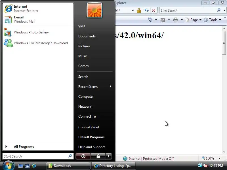This screenshot has height=170, width=227.
Task: Click the Stop button in Internet Explorer
Action: pos(154,10)
